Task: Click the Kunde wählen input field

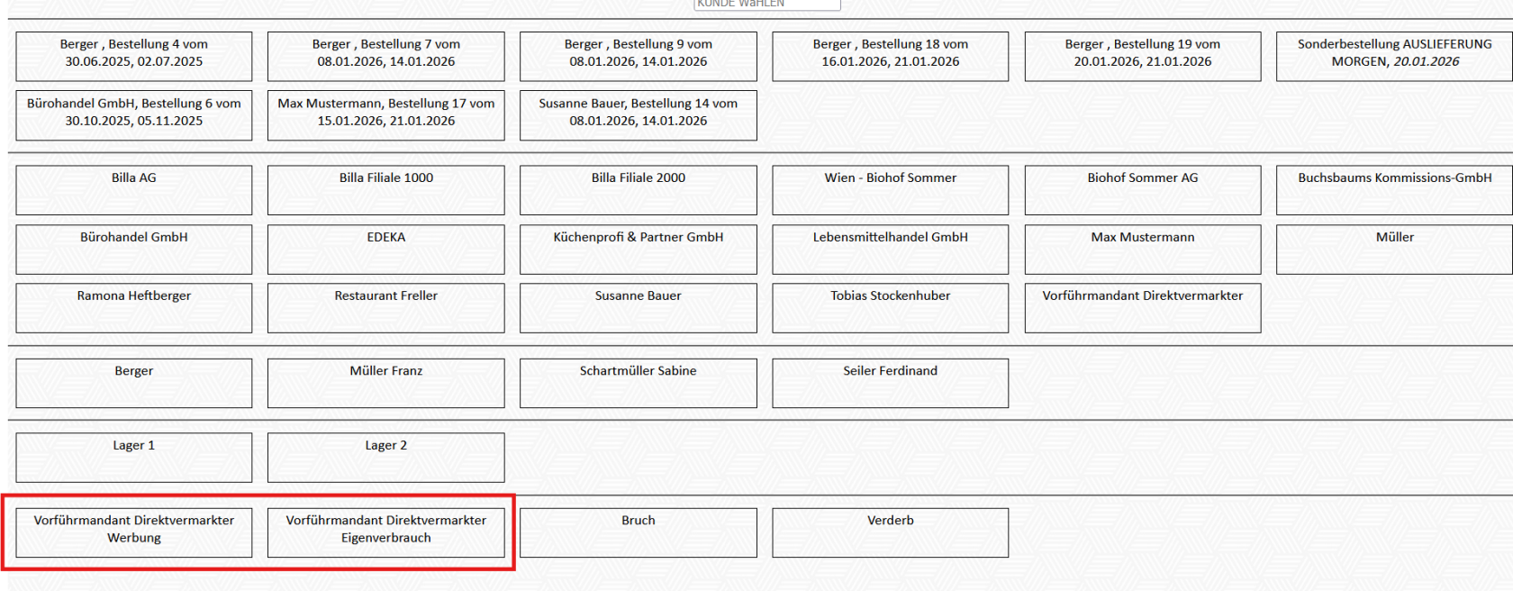Action: click(766, 5)
